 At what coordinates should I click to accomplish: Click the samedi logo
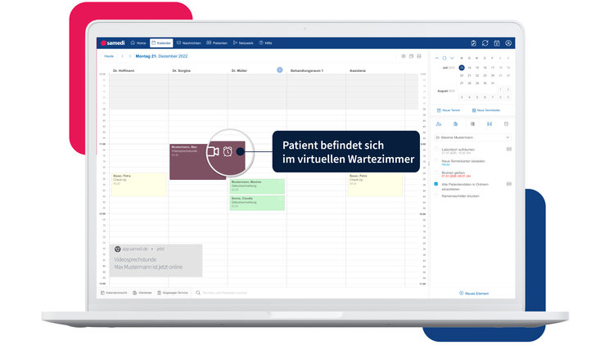[x=114, y=43]
